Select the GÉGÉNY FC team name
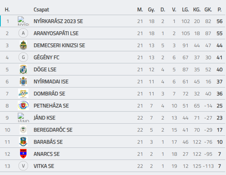The width and height of the screenshot is (226, 175). click(x=47, y=57)
